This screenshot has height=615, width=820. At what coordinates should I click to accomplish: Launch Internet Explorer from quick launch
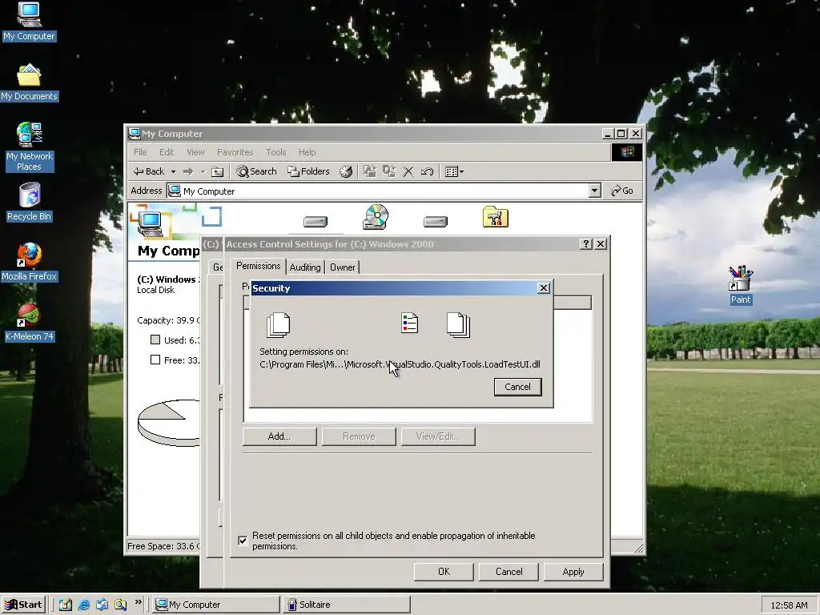pos(83,605)
